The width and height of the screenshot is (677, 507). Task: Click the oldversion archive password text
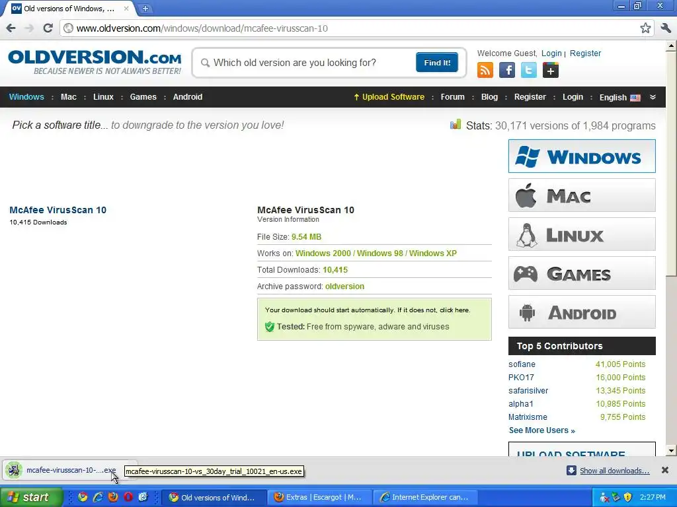344,287
